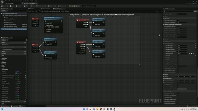Screen dimensions: 198x111
Task: Open Class Defaults
Action: coord(62,6)
